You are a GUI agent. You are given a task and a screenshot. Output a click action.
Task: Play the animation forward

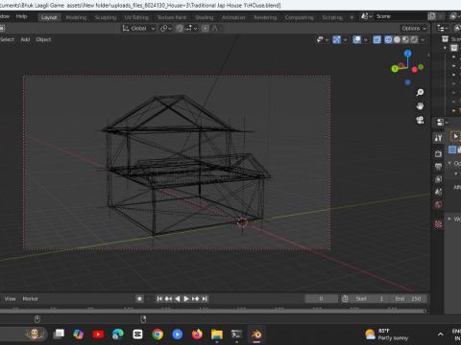point(186,299)
